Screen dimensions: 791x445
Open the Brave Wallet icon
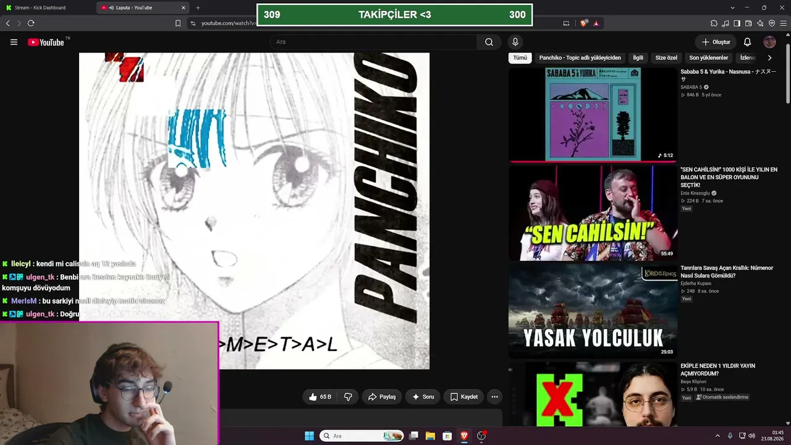(748, 23)
